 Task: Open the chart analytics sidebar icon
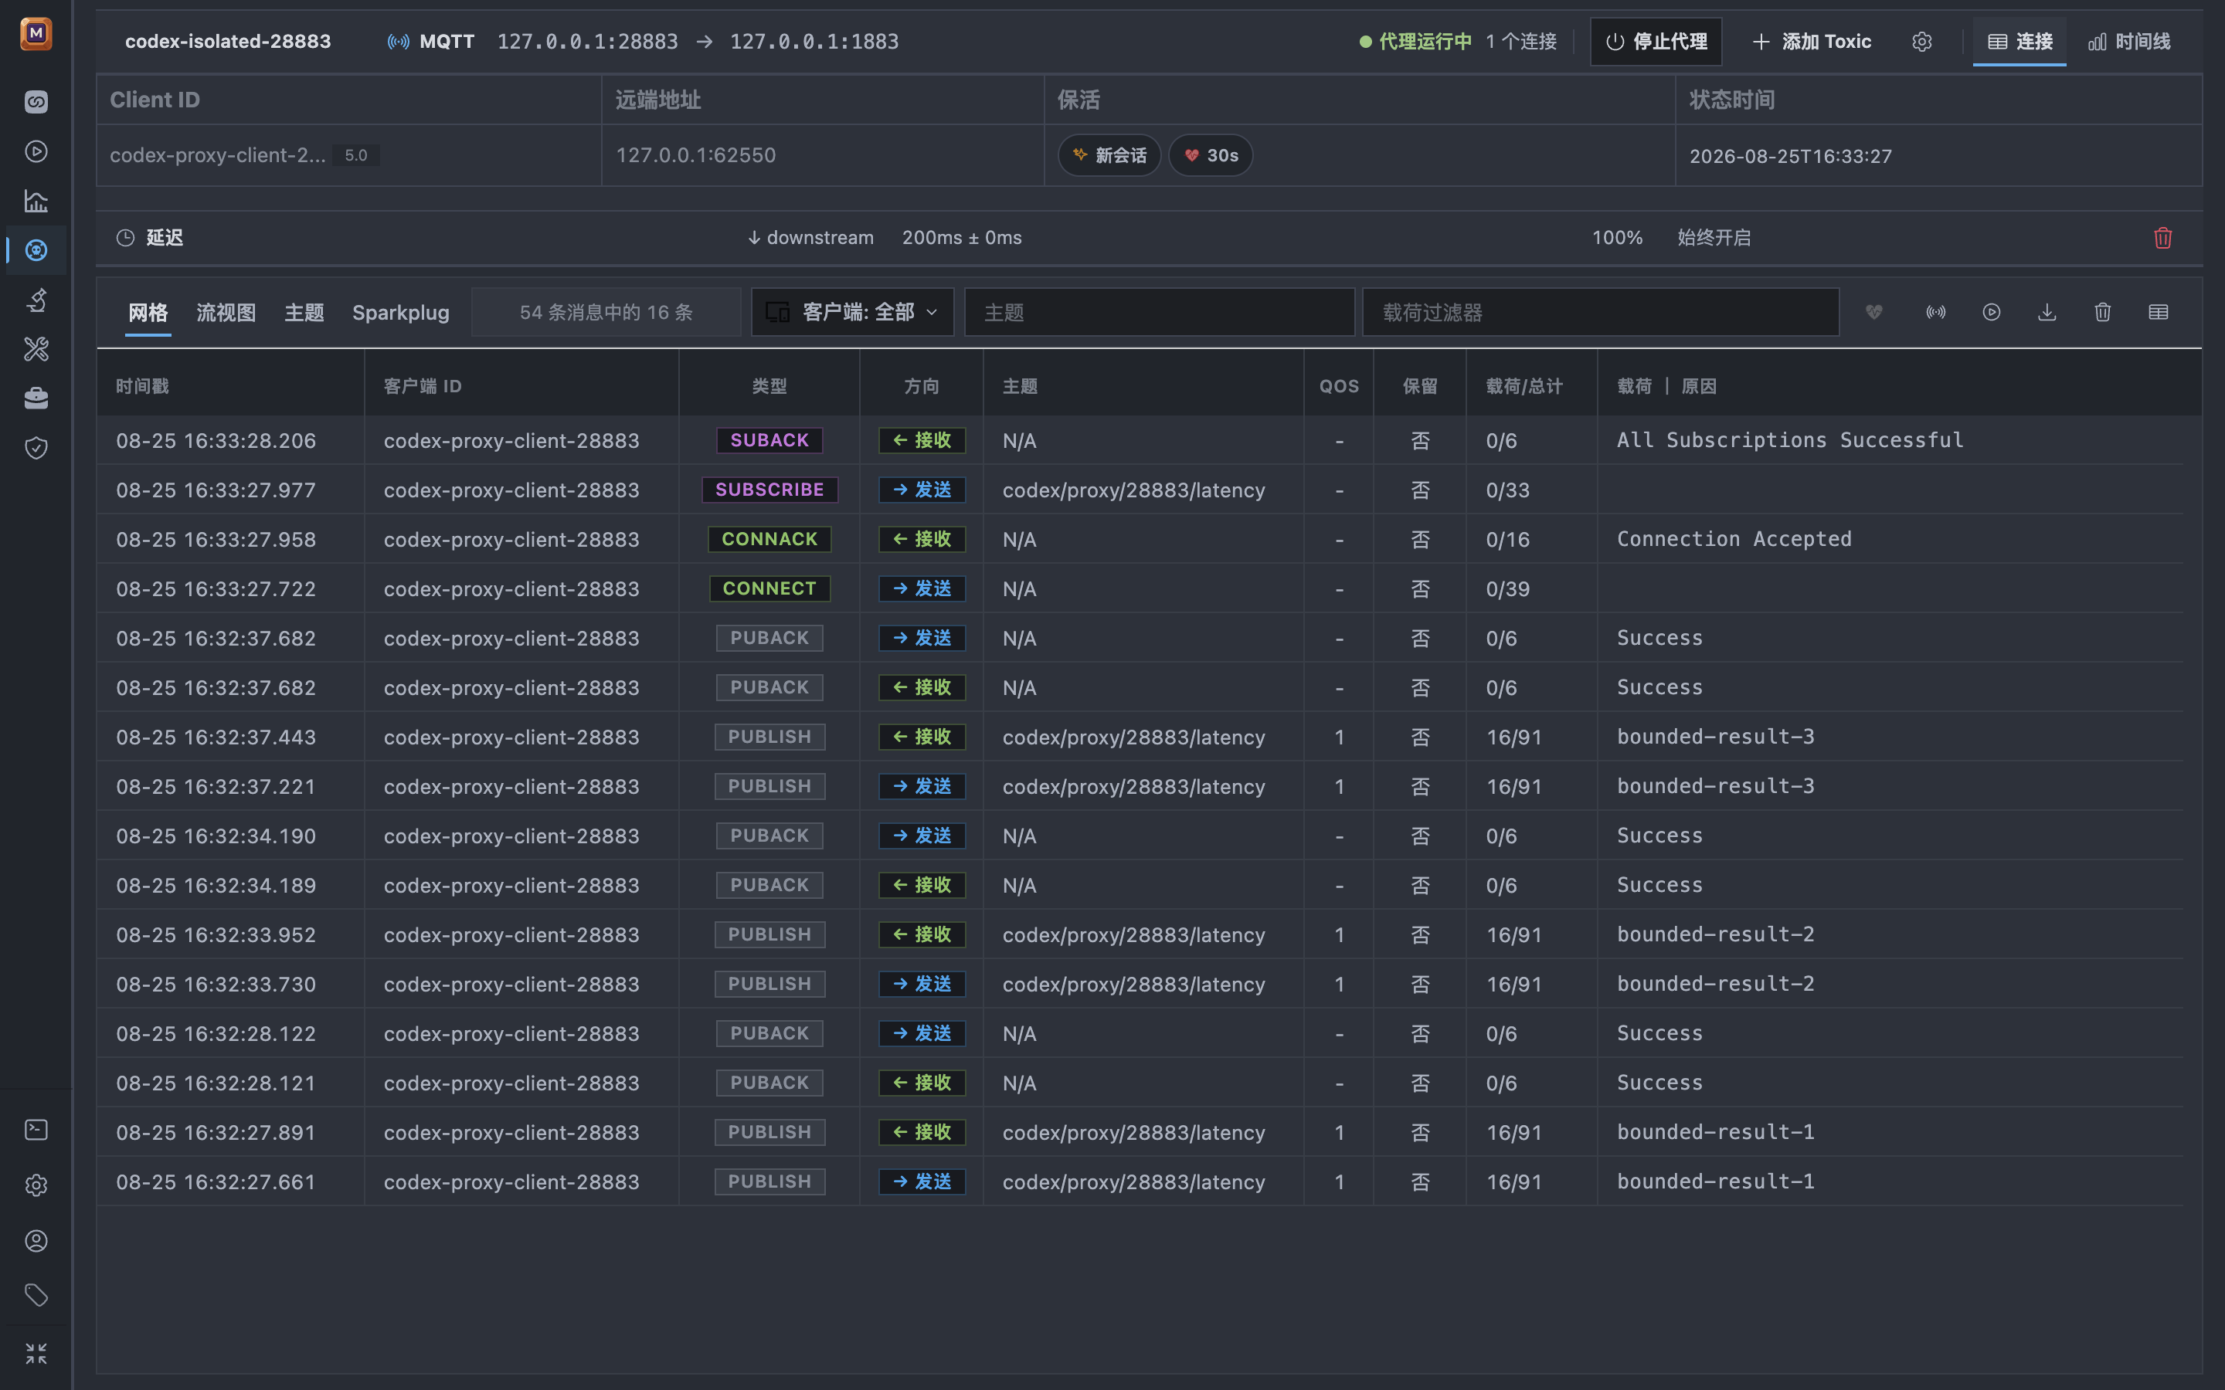[x=36, y=201]
